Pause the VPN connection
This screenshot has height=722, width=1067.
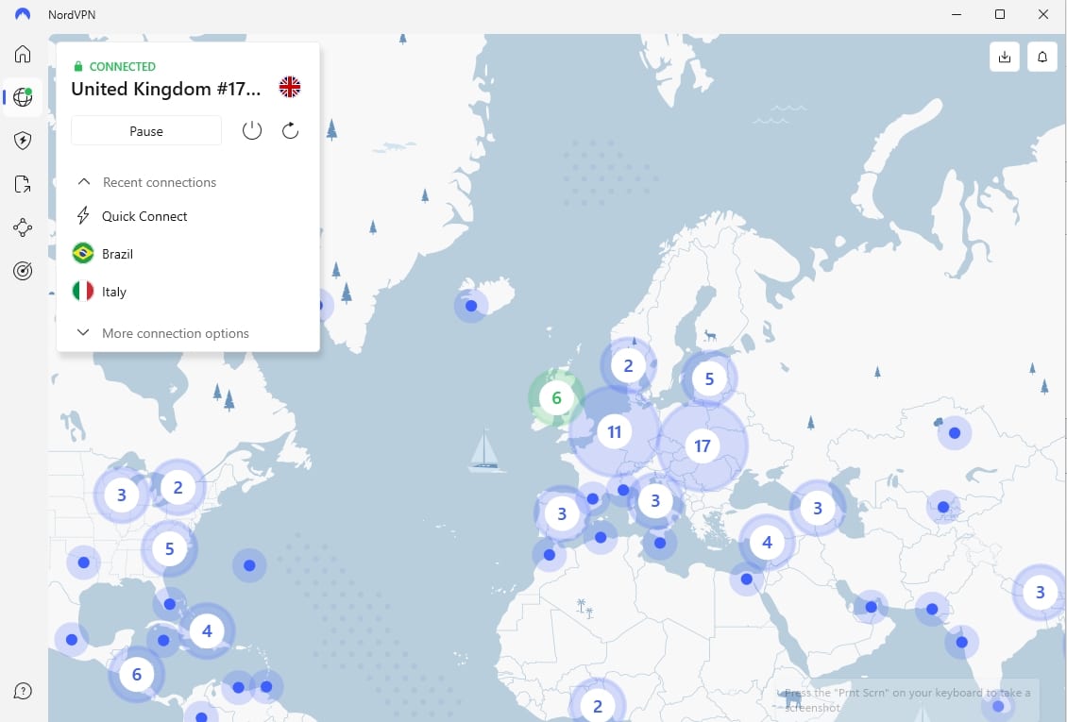(x=146, y=130)
